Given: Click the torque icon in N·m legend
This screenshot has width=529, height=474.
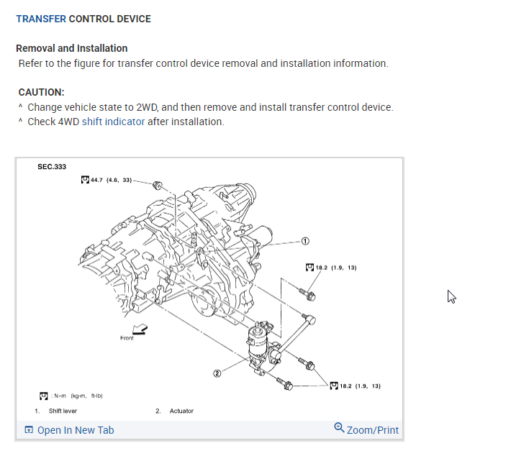Looking at the screenshot, I should pyautogui.click(x=43, y=396).
